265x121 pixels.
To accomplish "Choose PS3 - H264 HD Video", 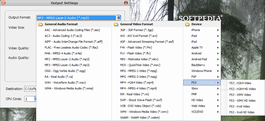I will pos(242,89).
